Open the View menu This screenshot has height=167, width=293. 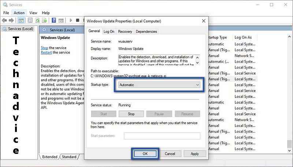(33, 13)
